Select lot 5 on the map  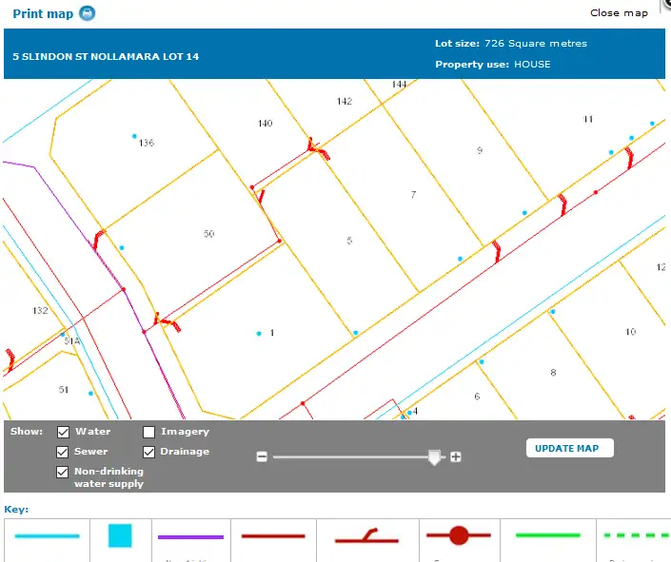tap(349, 242)
